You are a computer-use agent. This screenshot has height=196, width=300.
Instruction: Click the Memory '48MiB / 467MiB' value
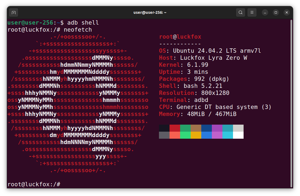pos(212,114)
